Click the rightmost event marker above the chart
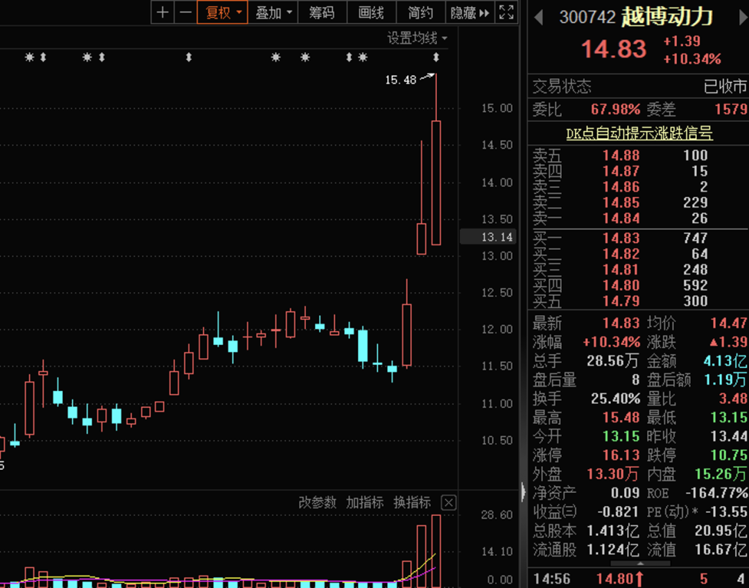The height and width of the screenshot is (588, 749). (x=436, y=57)
